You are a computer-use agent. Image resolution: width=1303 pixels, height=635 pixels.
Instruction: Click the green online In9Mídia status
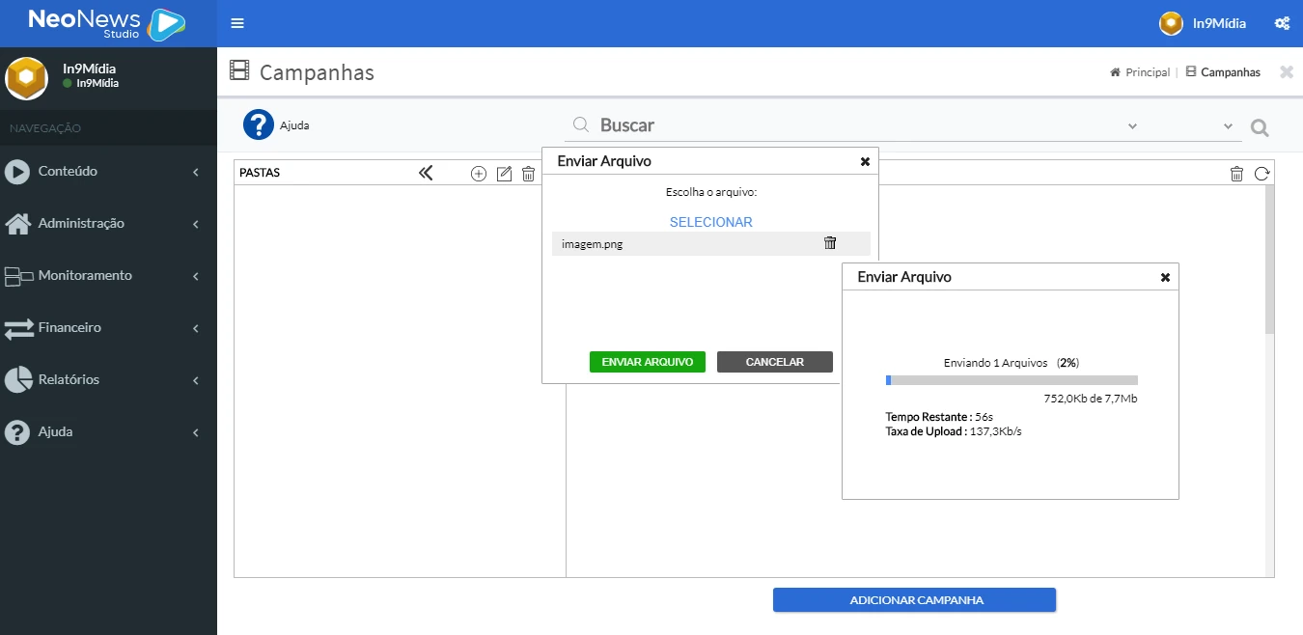point(91,83)
